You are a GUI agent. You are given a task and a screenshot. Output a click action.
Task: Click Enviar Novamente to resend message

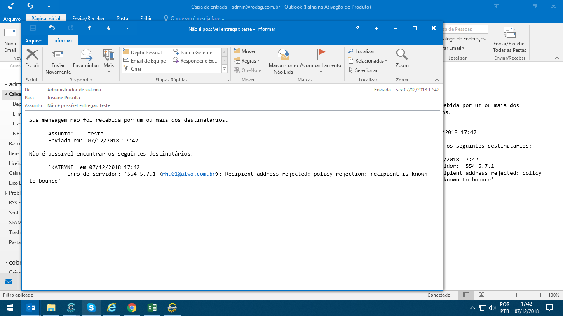[58, 62]
